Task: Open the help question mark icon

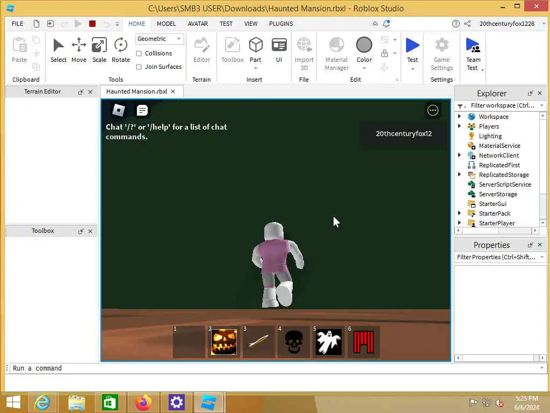Action: pos(455,24)
